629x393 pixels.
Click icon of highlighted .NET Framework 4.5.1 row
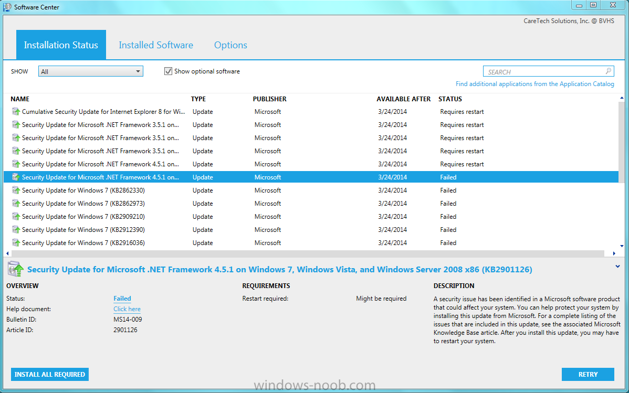(x=16, y=177)
